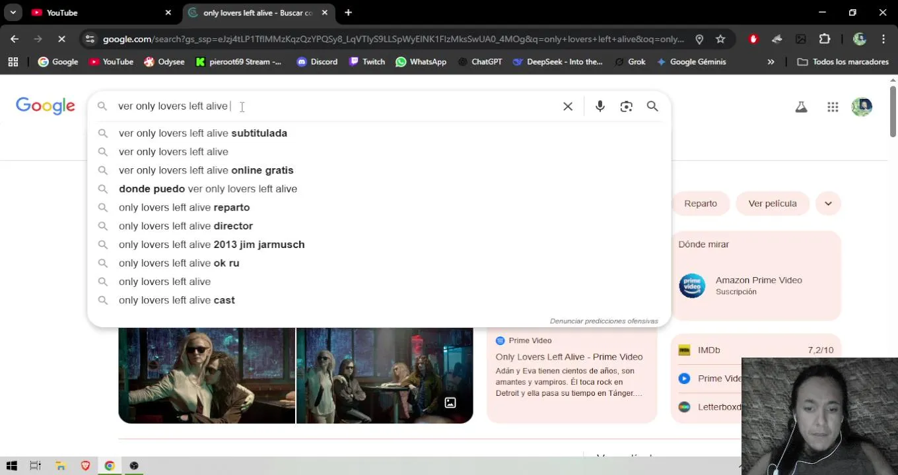Switch to Chrome on taskbar
The image size is (898, 475).
(110, 466)
